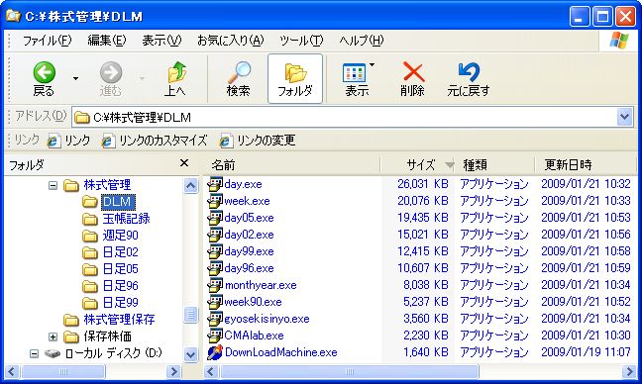Select the DLM folder in tree
The width and height of the screenshot is (642, 384).
pyautogui.click(x=118, y=202)
